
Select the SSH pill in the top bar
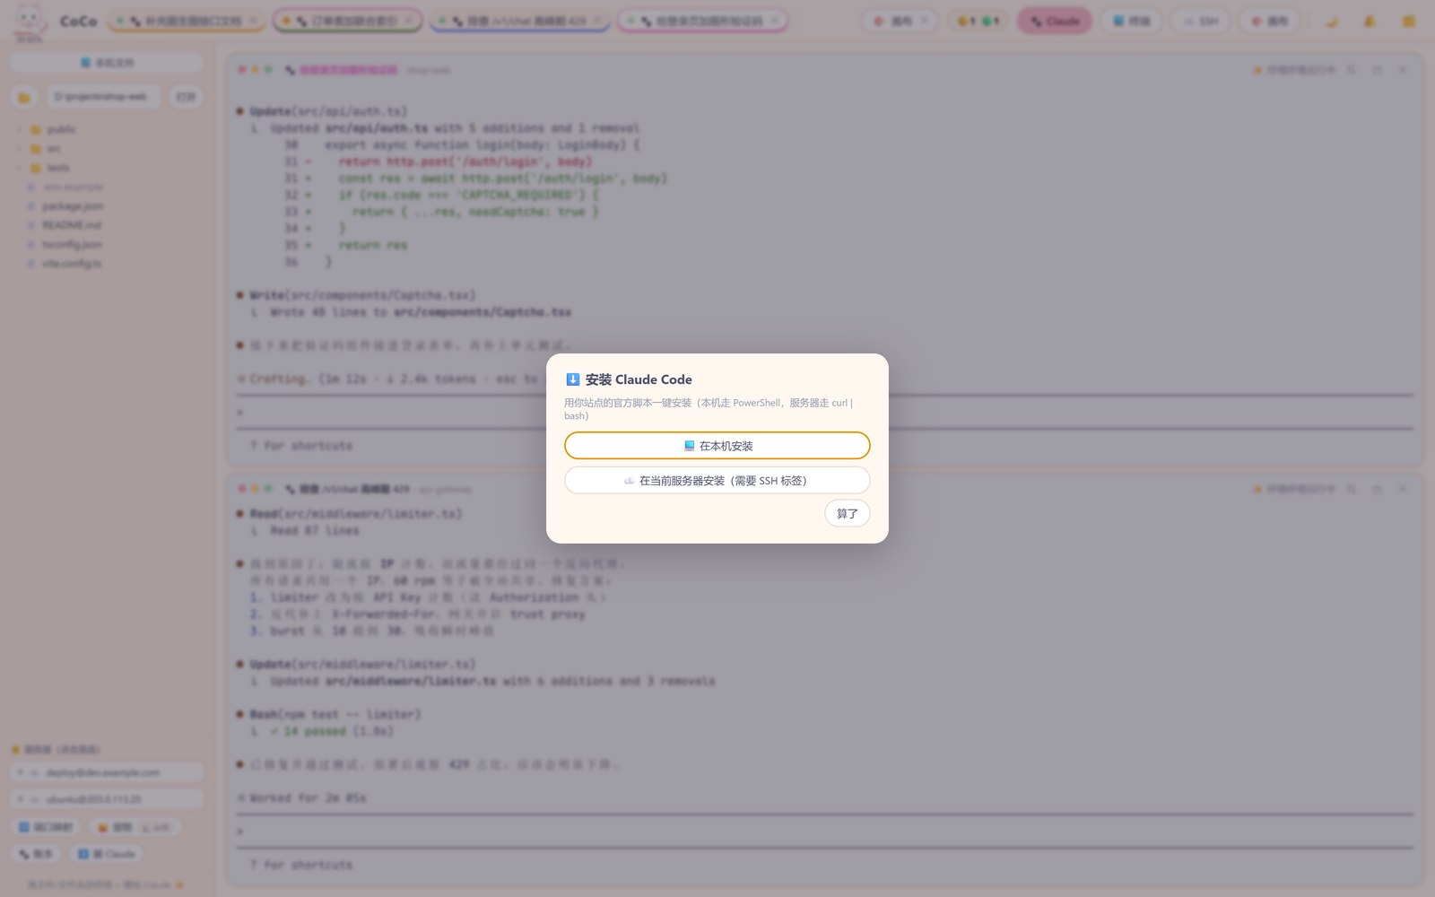click(1200, 21)
